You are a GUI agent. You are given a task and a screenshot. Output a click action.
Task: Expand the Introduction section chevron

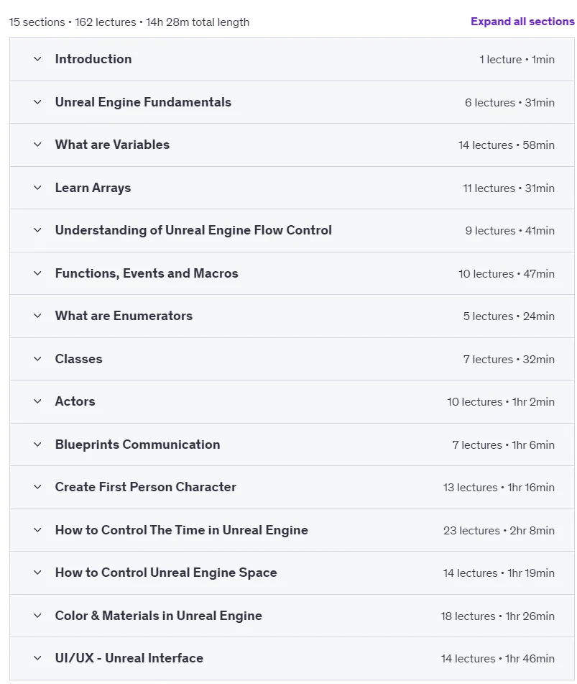coord(37,59)
